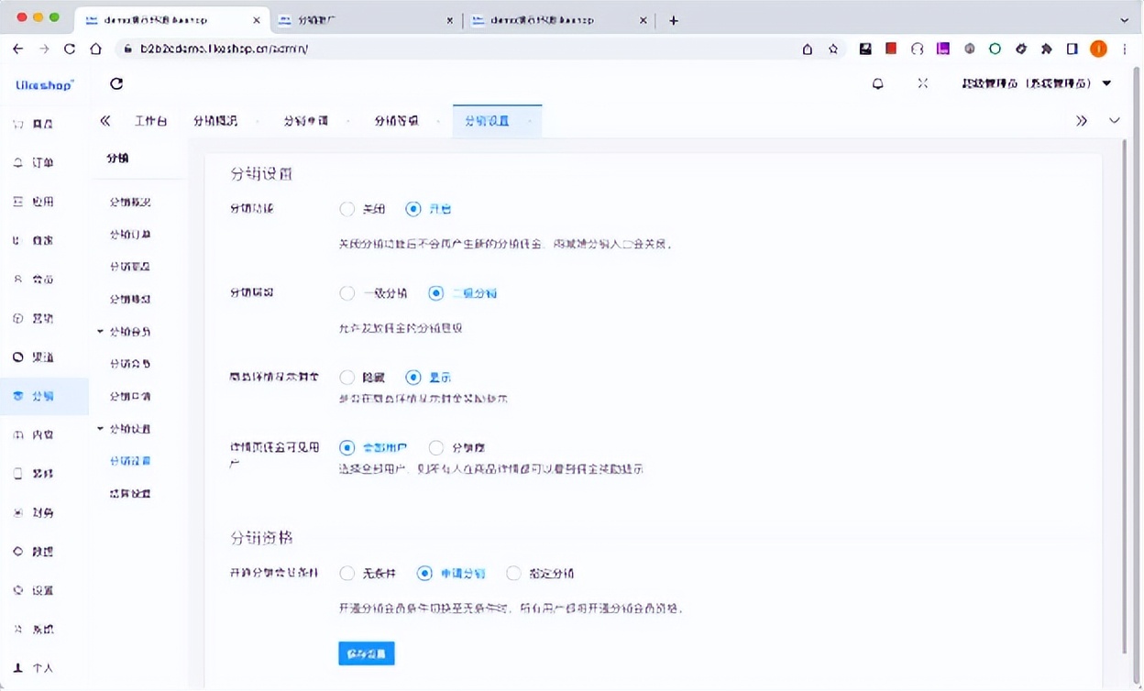
Task: Toggle fullscreen with the expand arrows icon
Action: 922,83
